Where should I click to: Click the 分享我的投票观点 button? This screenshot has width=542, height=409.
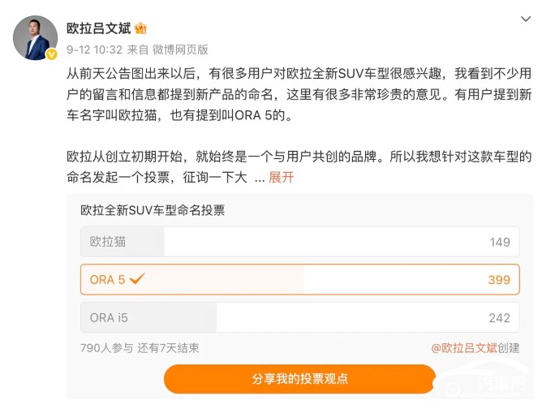pyautogui.click(x=299, y=379)
